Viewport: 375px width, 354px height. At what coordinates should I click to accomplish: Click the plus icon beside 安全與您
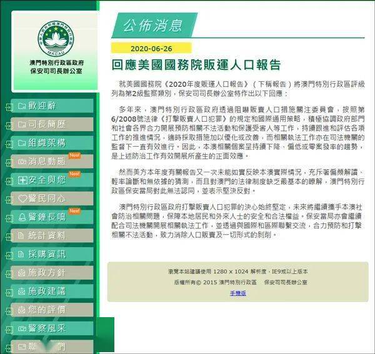tap(22, 180)
